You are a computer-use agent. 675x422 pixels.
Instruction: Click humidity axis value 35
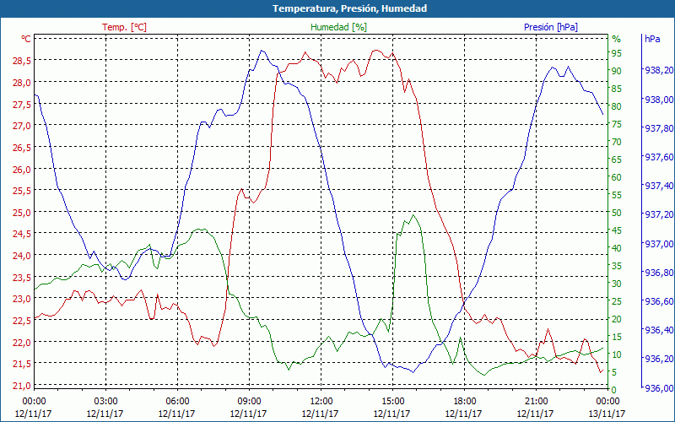click(617, 266)
